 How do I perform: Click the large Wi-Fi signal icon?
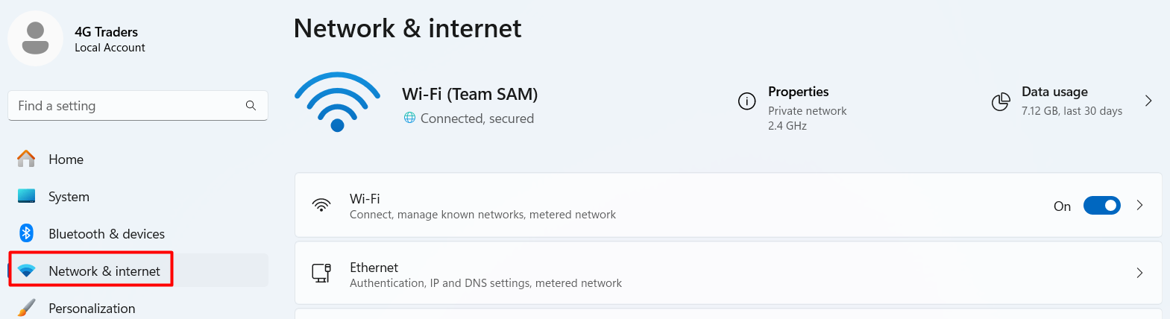coord(337,102)
